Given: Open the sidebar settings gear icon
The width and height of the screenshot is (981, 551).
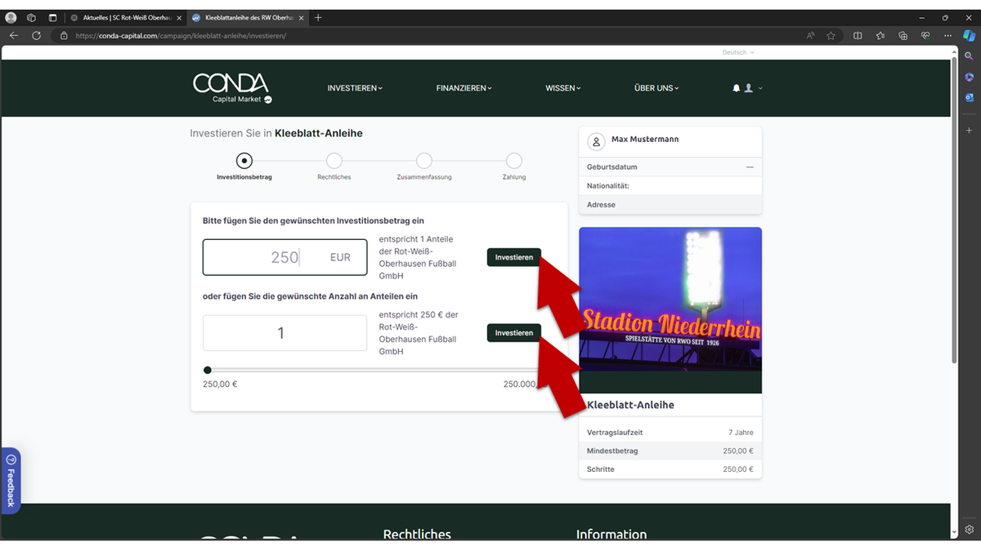Looking at the screenshot, I should [970, 529].
